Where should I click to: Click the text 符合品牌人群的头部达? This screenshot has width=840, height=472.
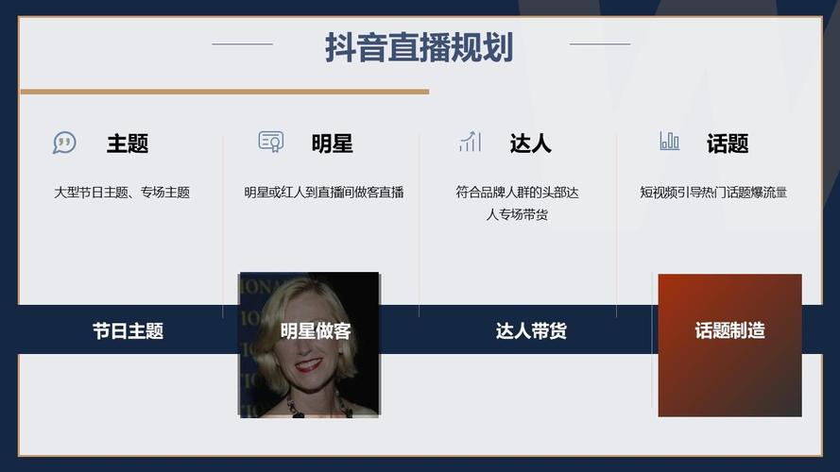pos(518,193)
